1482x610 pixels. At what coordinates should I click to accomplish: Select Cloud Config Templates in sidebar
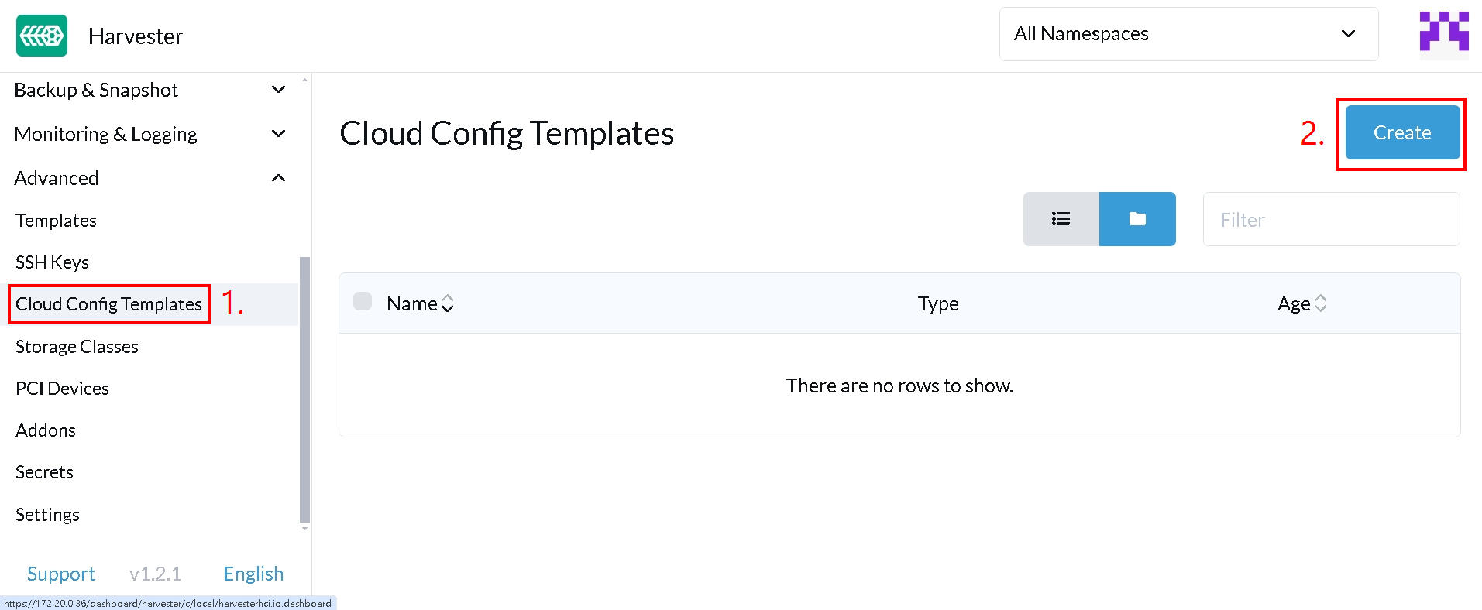(108, 304)
